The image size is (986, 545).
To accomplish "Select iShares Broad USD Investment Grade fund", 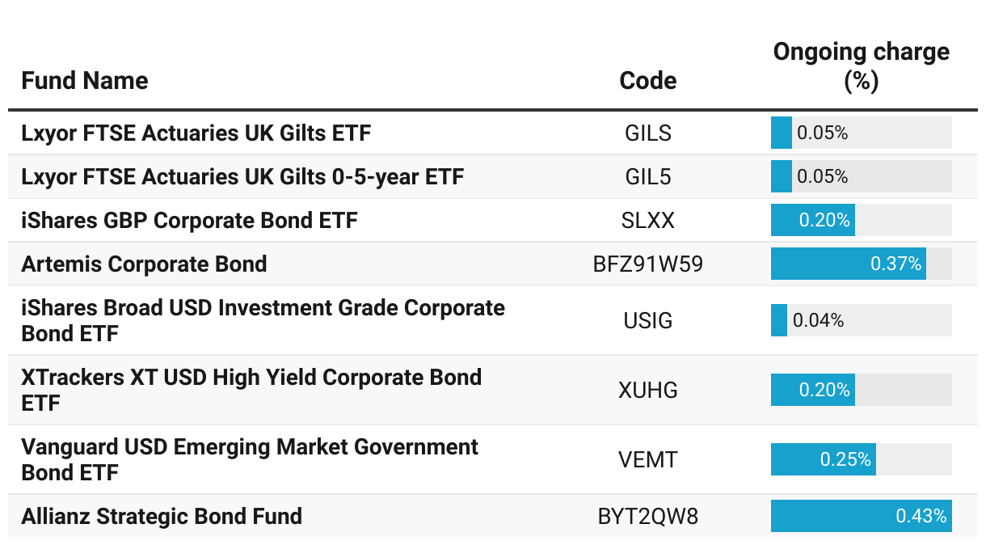I will pyautogui.click(x=263, y=320).
